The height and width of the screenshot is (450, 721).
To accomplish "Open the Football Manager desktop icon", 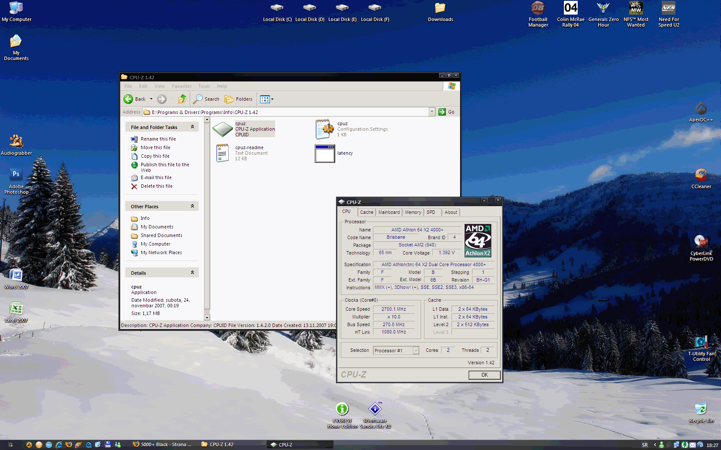I will click(538, 14).
